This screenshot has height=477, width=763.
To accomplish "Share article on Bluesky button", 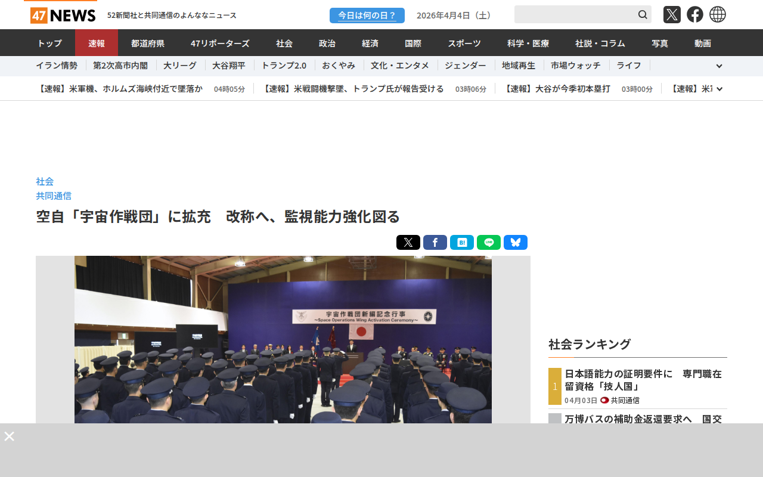I will pos(516,243).
